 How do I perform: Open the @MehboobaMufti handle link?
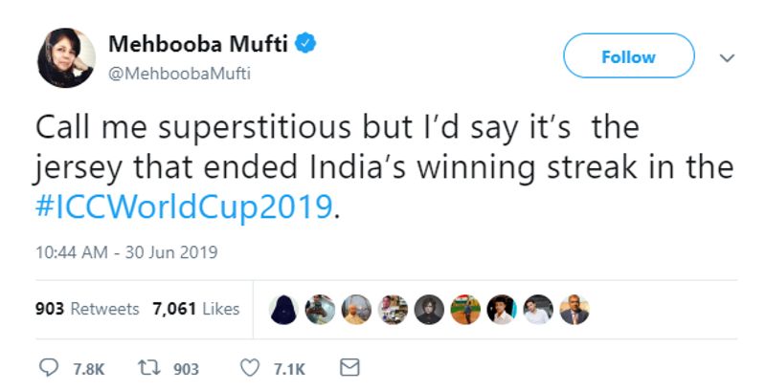[179, 74]
